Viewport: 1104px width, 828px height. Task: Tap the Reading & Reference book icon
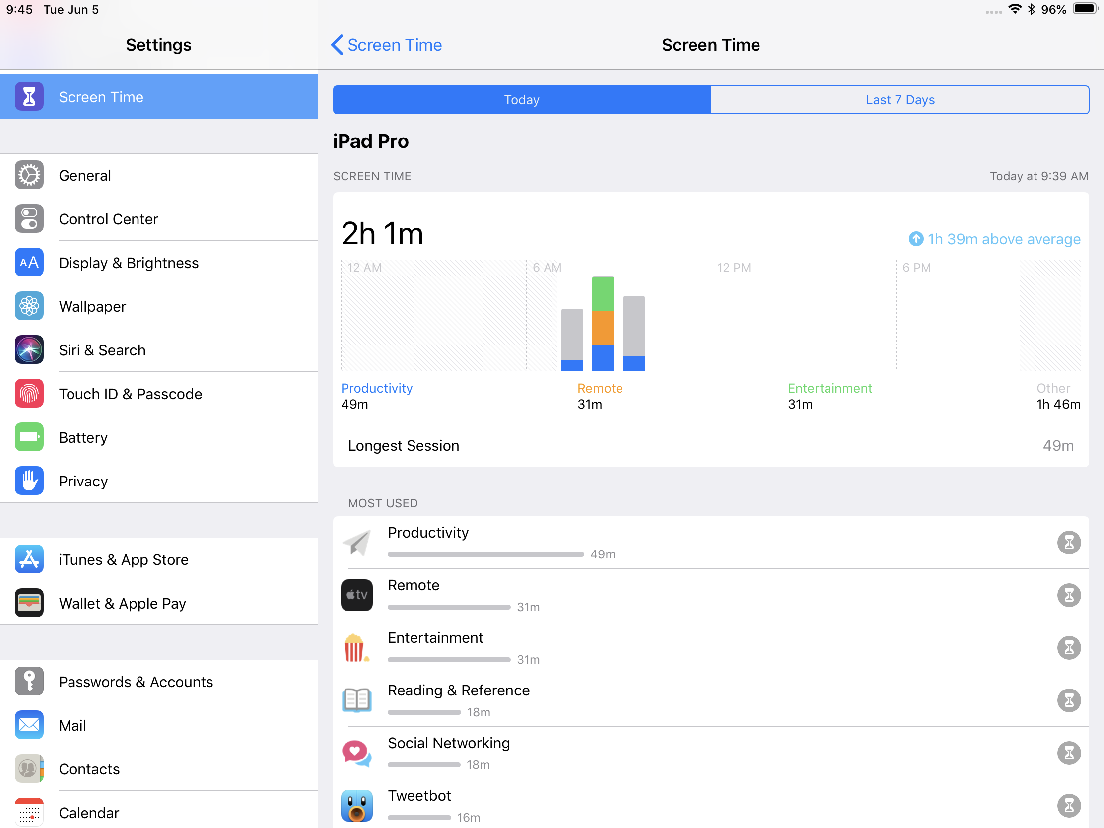point(357,700)
